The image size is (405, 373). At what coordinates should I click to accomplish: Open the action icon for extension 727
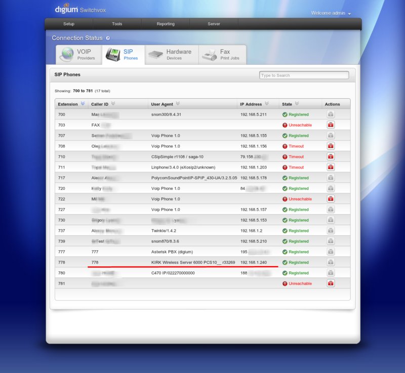pos(331,210)
